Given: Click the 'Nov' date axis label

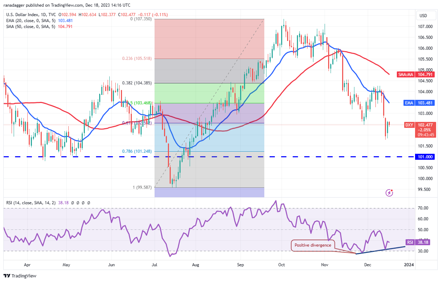Looking at the screenshot, I should [325, 265].
